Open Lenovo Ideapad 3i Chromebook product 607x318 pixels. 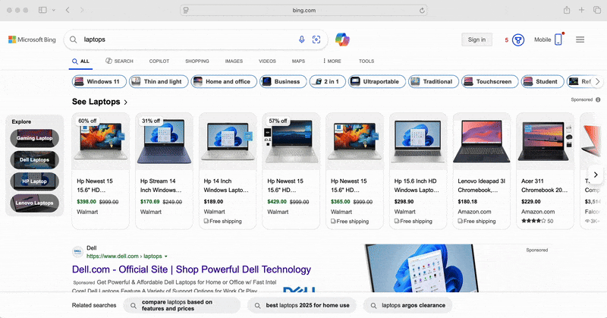click(482, 171)
